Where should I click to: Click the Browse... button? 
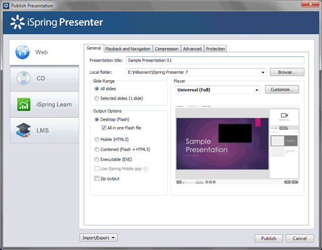click(x=287, y=72)
